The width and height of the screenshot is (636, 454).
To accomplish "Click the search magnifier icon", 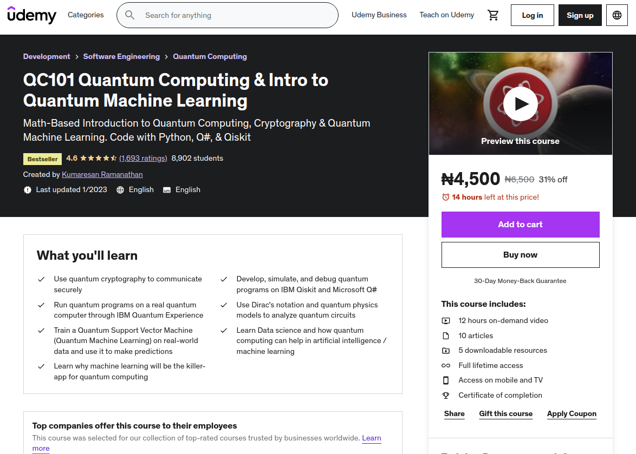I will [x=130, y=15].
